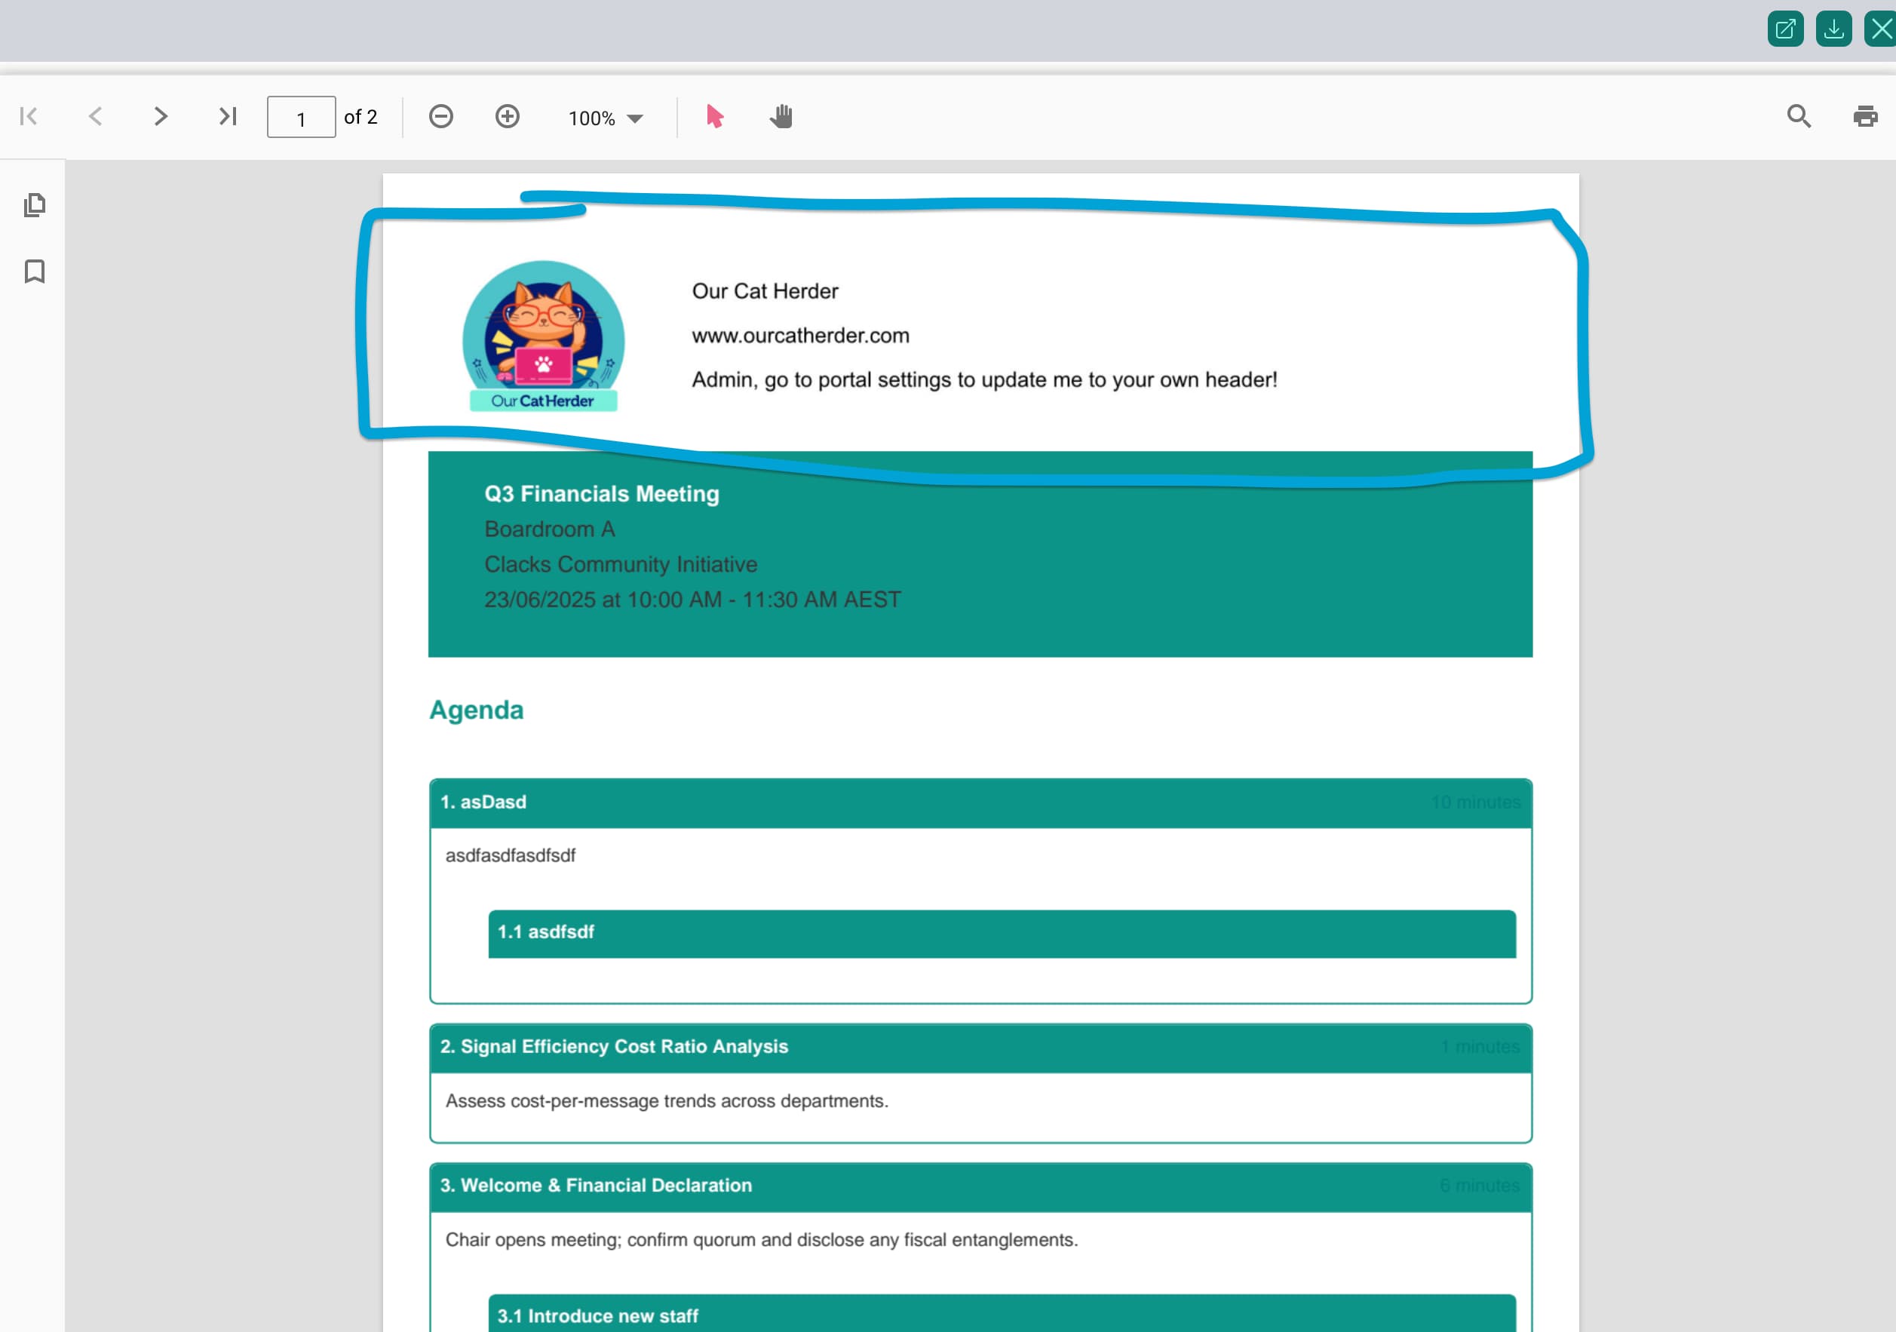Print the PDF document

[1864, 115]
